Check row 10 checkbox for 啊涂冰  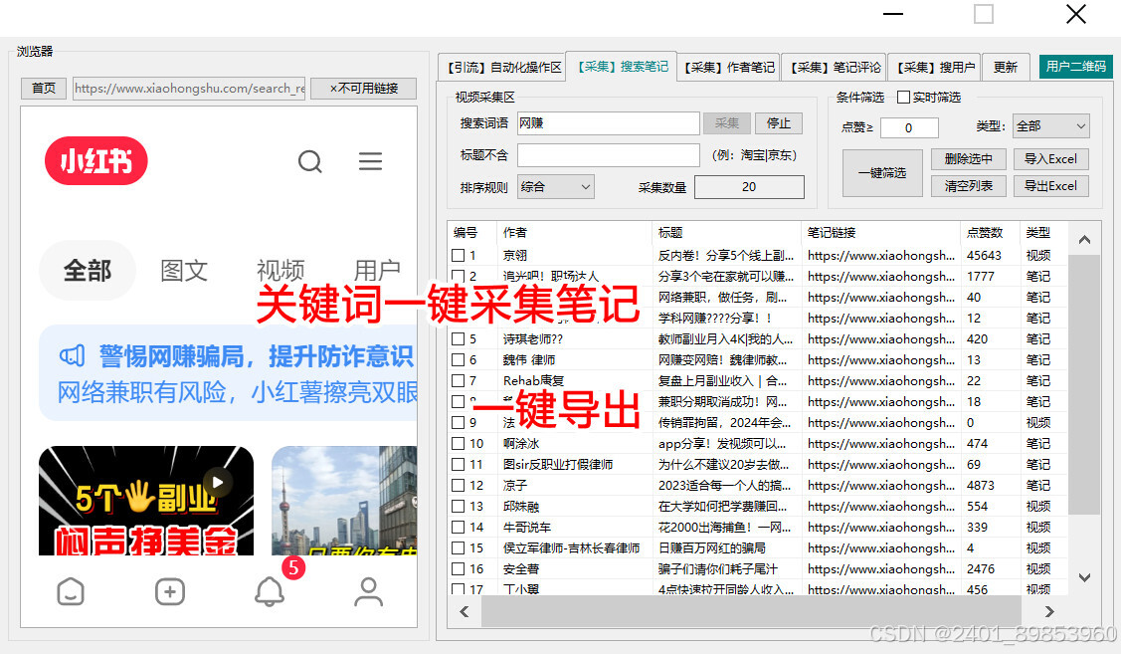click(459, 443)
